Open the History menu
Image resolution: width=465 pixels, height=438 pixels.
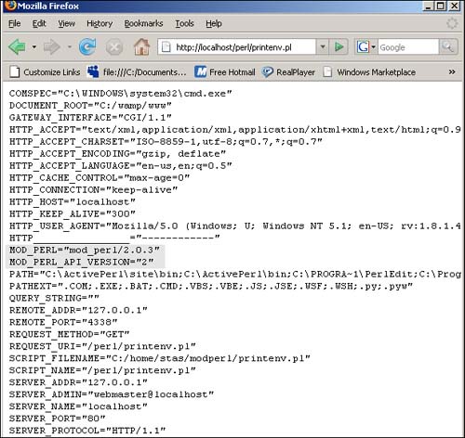coord(100,23)
